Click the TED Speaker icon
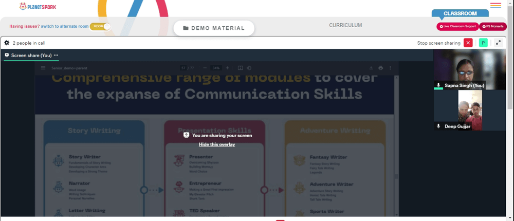The height and width of the screenshot is (221, 514). [179, 212]
